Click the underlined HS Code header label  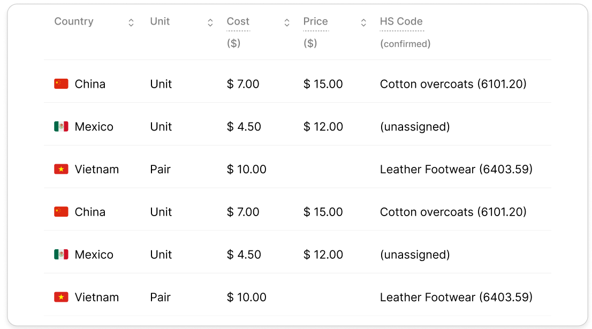click(x=401, y=21)
